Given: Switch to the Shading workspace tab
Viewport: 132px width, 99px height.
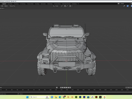Looking at the screenshot, I should click(x=37, y=4).
